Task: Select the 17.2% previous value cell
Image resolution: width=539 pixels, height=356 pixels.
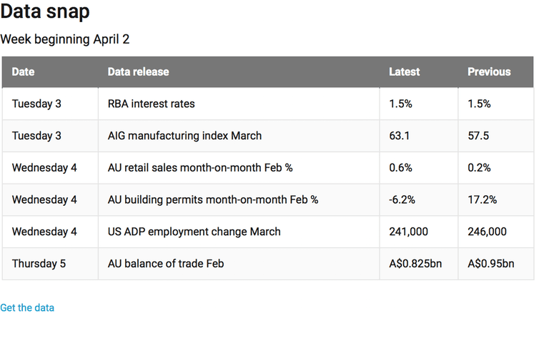Action: 483,200
